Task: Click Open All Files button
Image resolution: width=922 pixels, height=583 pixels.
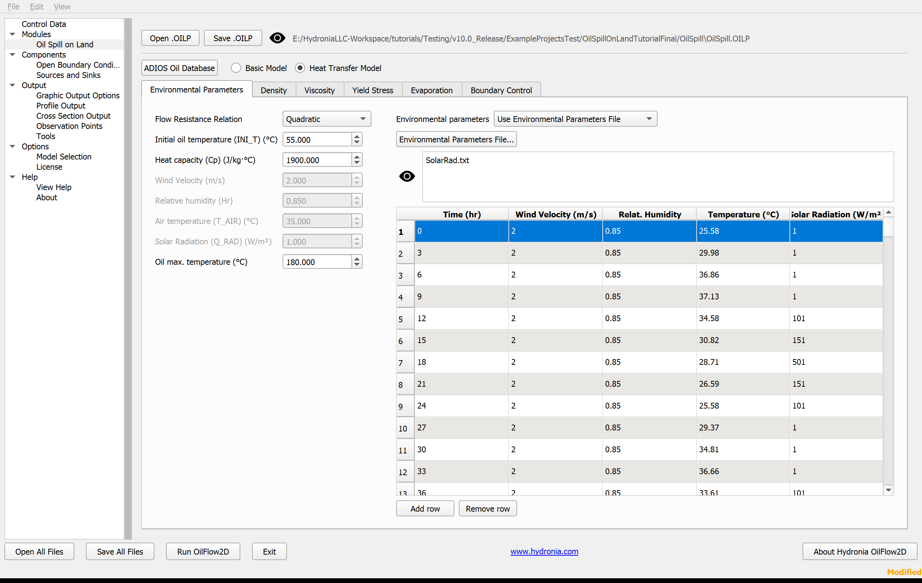Action: point(39,552)
